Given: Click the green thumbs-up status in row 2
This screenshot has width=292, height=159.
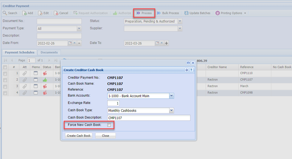Looking at the screenshot, I should point(45,80).
